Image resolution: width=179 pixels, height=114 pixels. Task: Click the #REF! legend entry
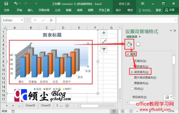click(67, 89)
